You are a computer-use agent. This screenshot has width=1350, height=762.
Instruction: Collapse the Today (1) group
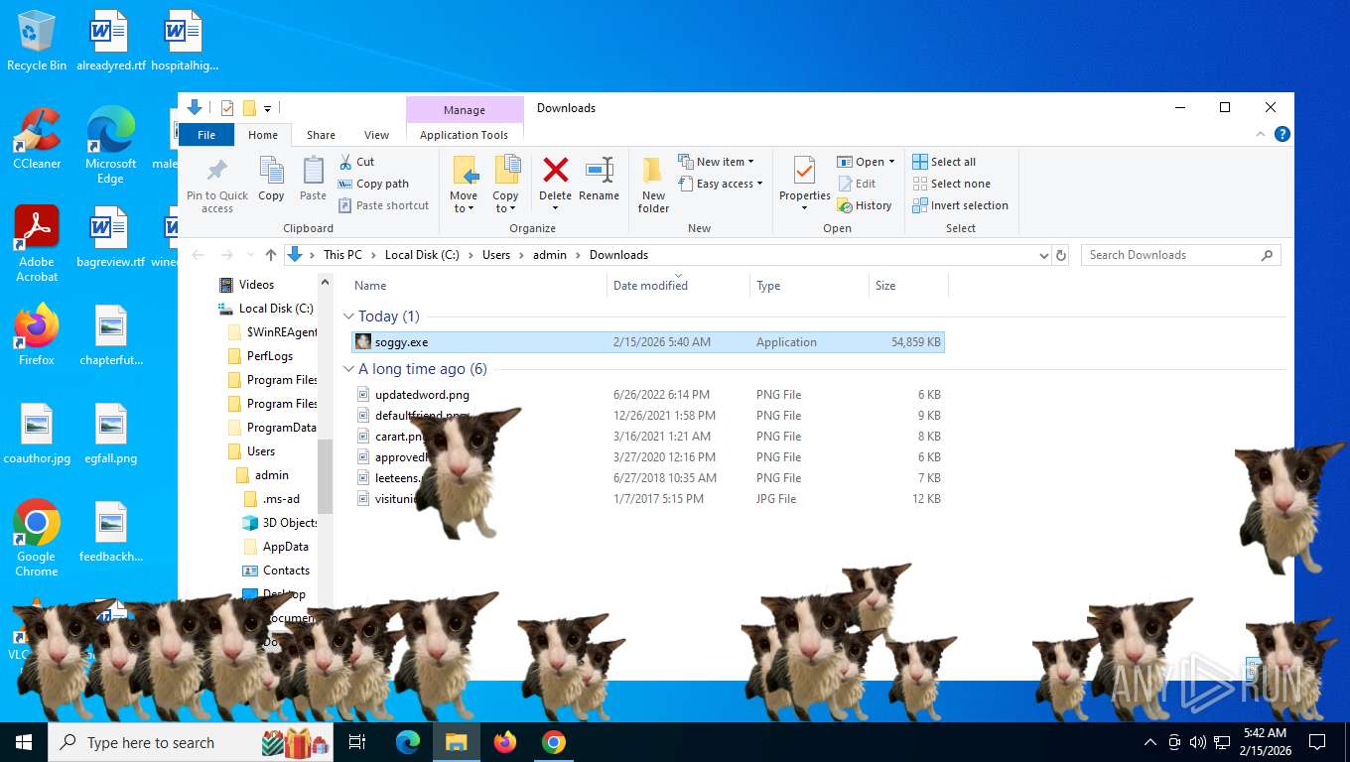(x=348, y=317)
